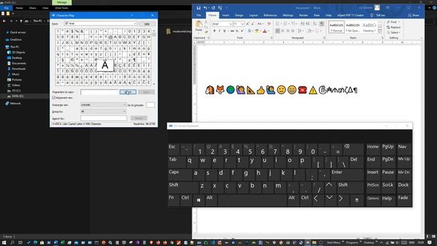The width and height of the screenshot is (437, 246).
Task: Toggle the Fn key on On-Screen Keyboard
Action: (x=173, y=200)
